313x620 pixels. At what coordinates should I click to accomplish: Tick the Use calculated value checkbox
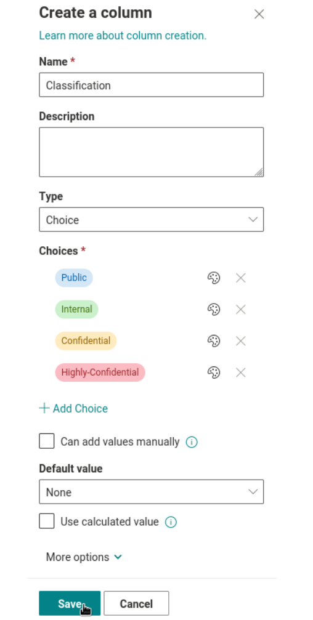pos(47,521)
